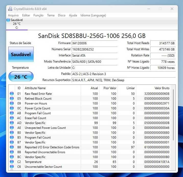This screenshot has width=183, height=177.
Task: Click the status orb in row B0
Action: point(12,132)
